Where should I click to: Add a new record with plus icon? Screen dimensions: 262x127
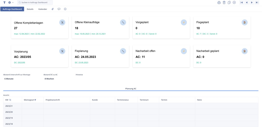[x=234, y=2]
